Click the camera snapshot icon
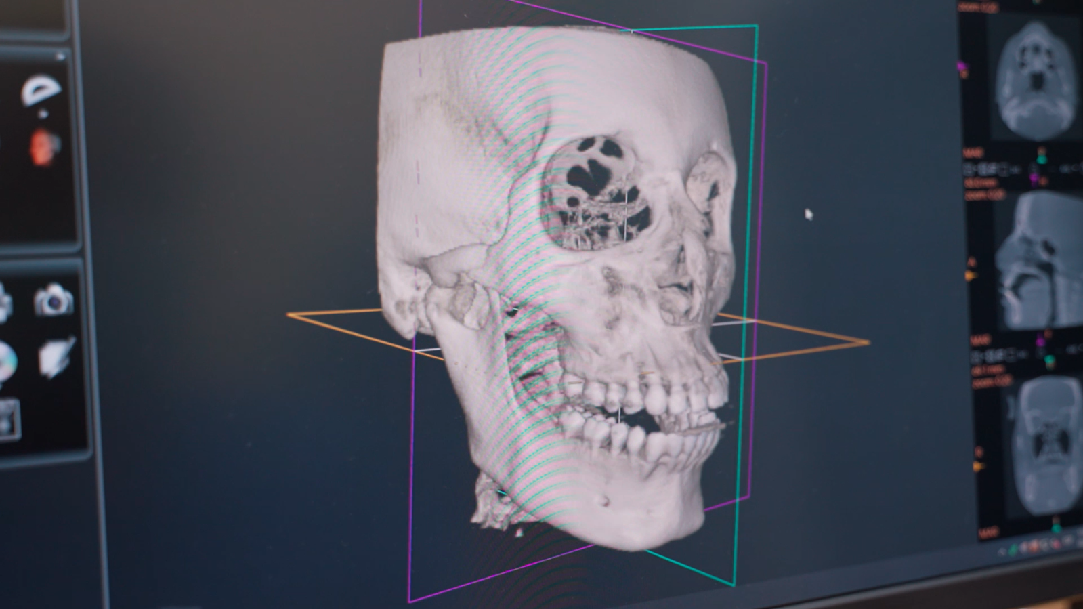Screen dimensions: 1083x609 coord(54,299)
